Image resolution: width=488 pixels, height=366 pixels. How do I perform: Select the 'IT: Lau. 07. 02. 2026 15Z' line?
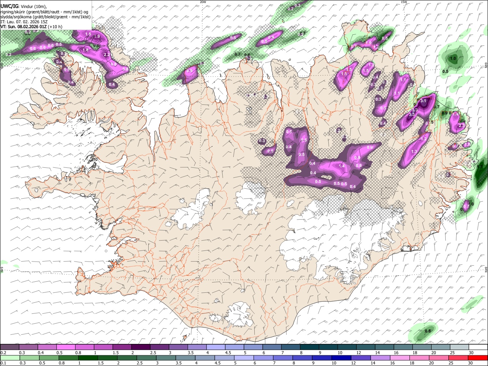click(x=23, y=22)
